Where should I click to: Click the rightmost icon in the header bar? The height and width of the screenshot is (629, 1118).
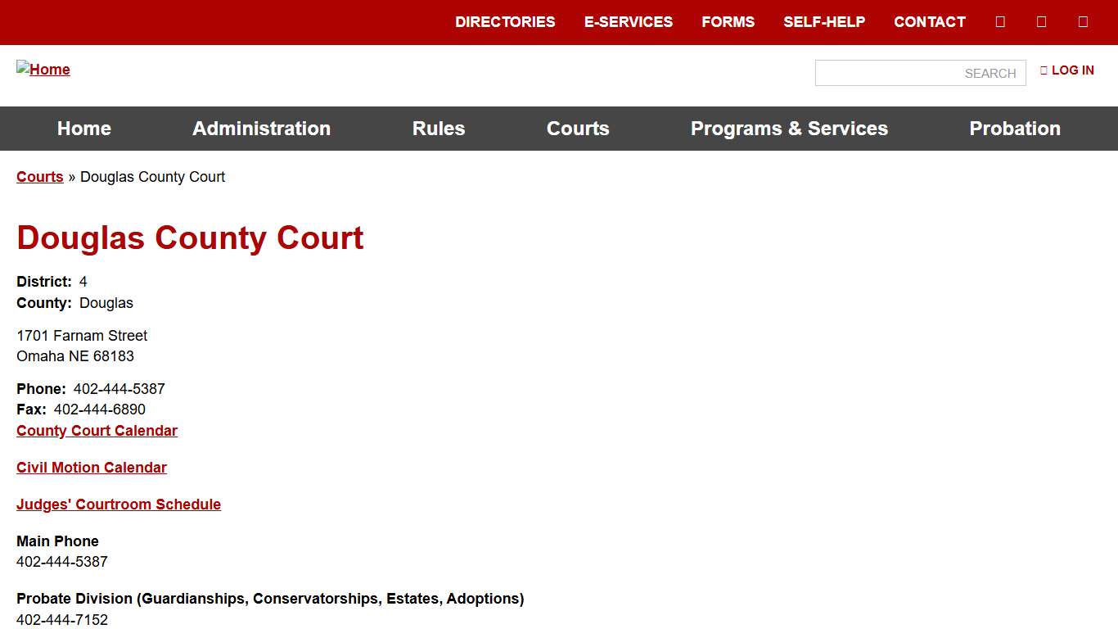(1083, 21)
